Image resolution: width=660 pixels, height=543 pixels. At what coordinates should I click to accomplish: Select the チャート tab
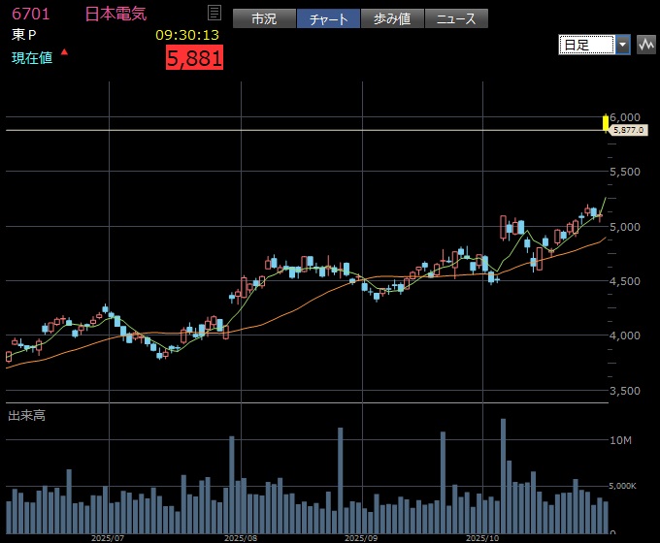click(x=328, y=18)
